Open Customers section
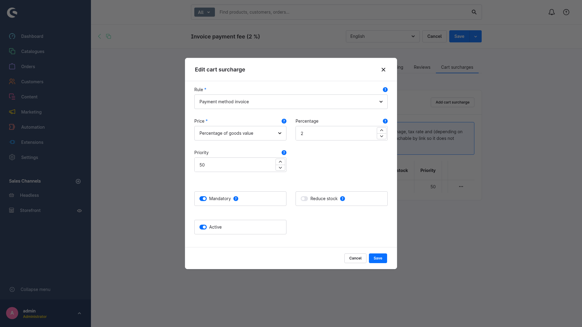This screenshot has width=582, height=327. coord(32,82)
